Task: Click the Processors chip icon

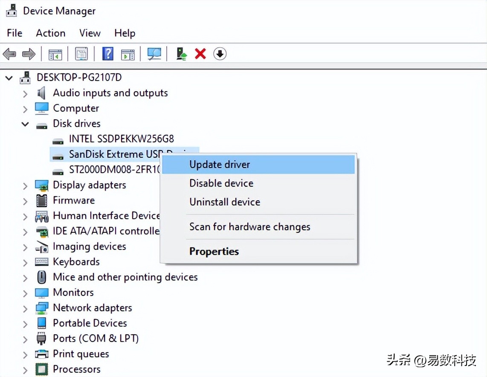Action: pos(42,369)
